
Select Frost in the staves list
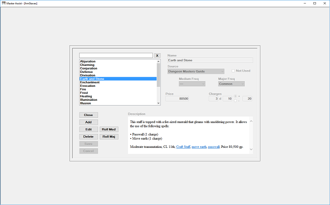(x=118, y=92)
